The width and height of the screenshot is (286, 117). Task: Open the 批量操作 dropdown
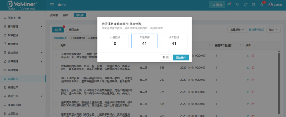(x=237, y=29)
